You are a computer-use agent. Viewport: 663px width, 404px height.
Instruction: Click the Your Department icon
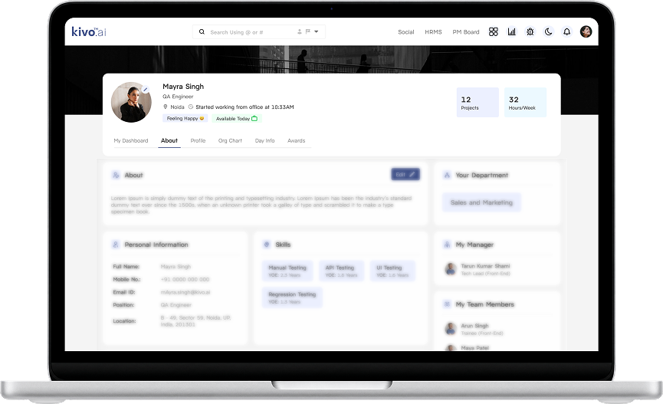447,175
